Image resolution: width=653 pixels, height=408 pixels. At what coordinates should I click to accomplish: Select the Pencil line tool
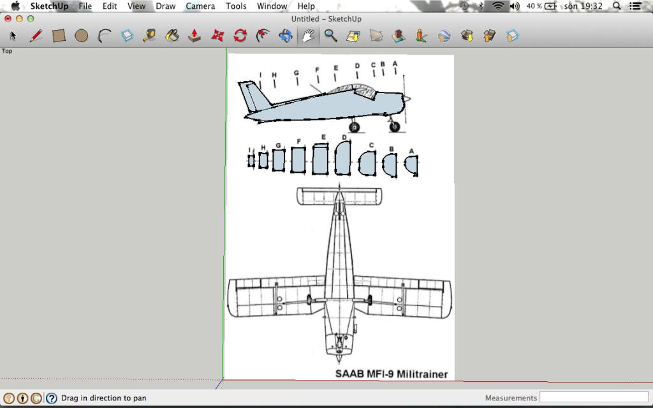tap(36, 36)
